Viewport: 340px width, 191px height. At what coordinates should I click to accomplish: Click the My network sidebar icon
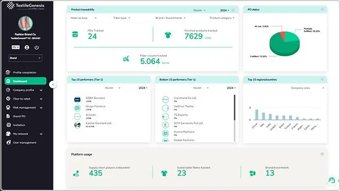coord(8,134)
